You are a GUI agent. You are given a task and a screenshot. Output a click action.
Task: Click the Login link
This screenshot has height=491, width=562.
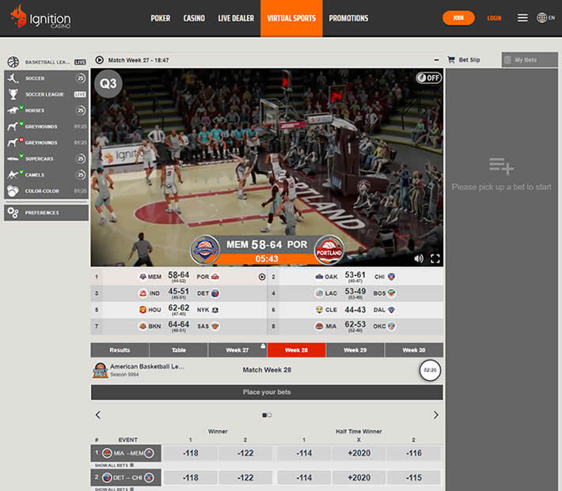(494, 18)
